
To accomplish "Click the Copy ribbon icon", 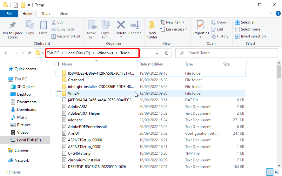I will pos(30,25).
